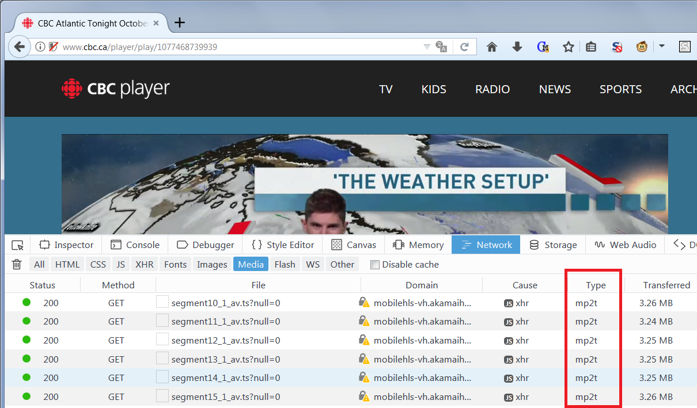Screen dimensions: 697x408
Task: Clear network log with trash icon
Action: click(17, 265)
